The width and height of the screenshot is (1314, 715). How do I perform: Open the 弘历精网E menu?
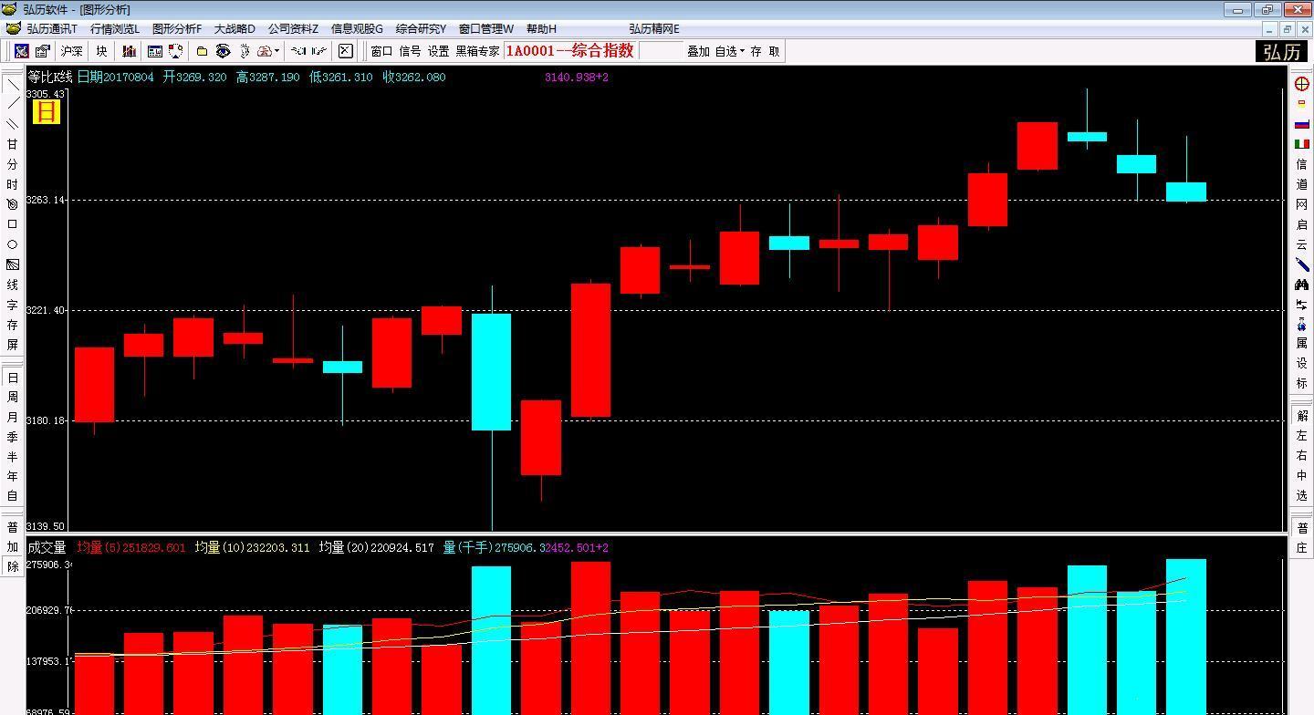(x=654, y=29)
